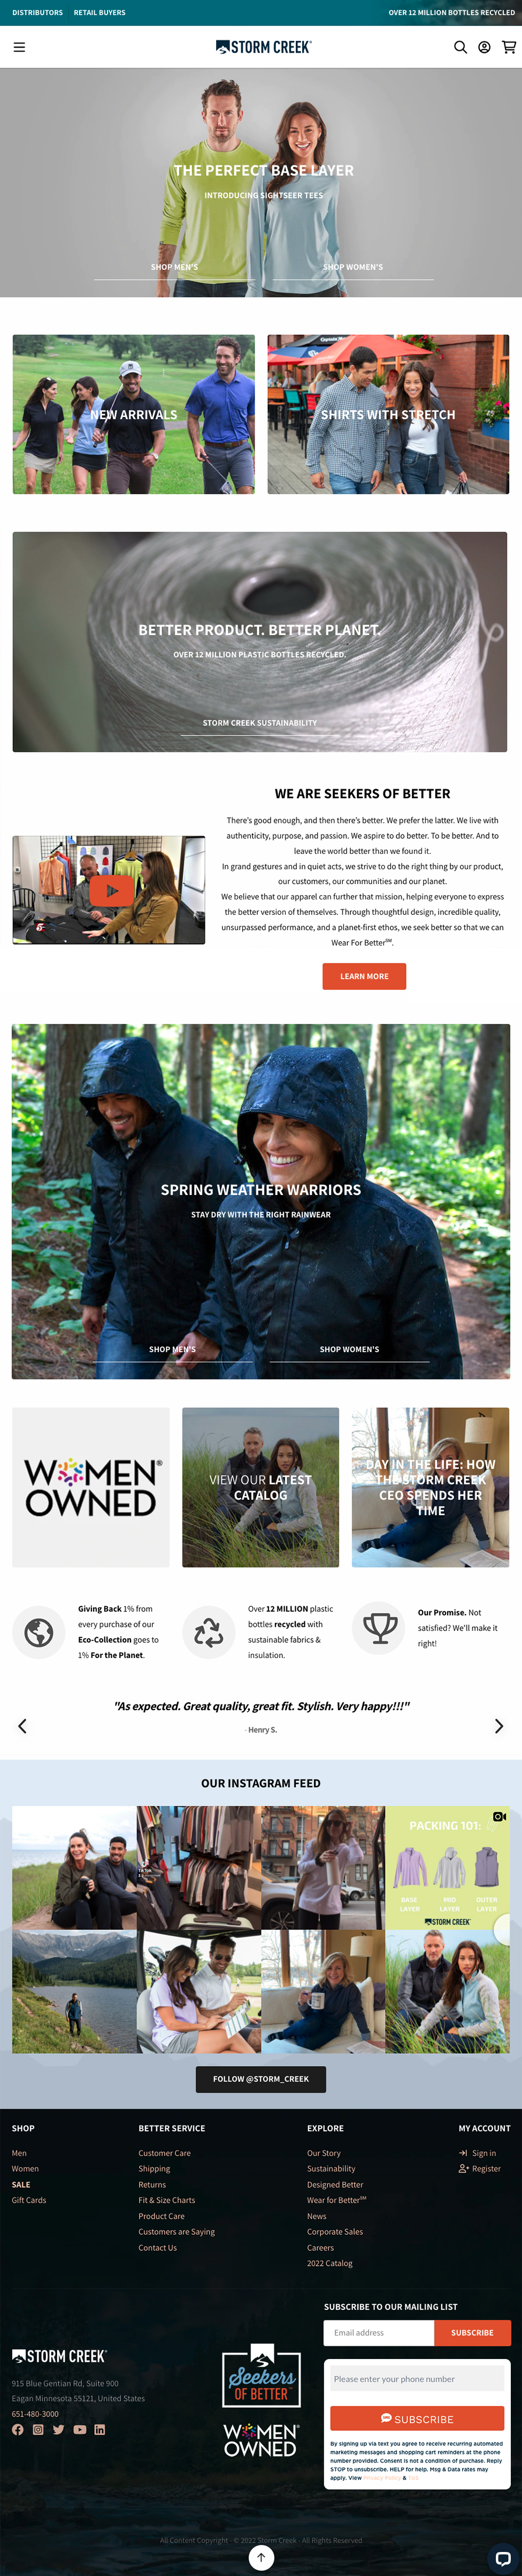This screenshot has height=2576, width=522.
Task: Visit Storm Creek Facebook page icon
Action: [18, 2429]
